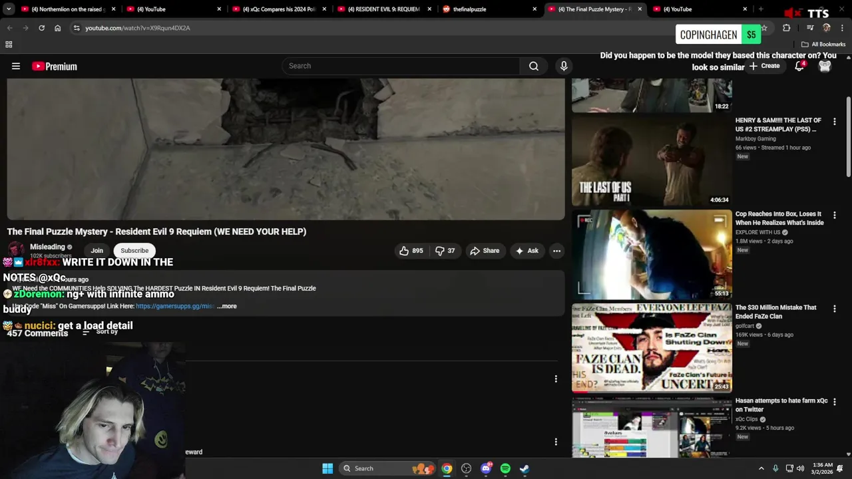The height and width of the screenshot is (479, 852).
Task: Click the Windows taskbar search box
Action: (386, 468)
